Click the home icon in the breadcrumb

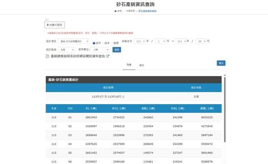(115, 11)
